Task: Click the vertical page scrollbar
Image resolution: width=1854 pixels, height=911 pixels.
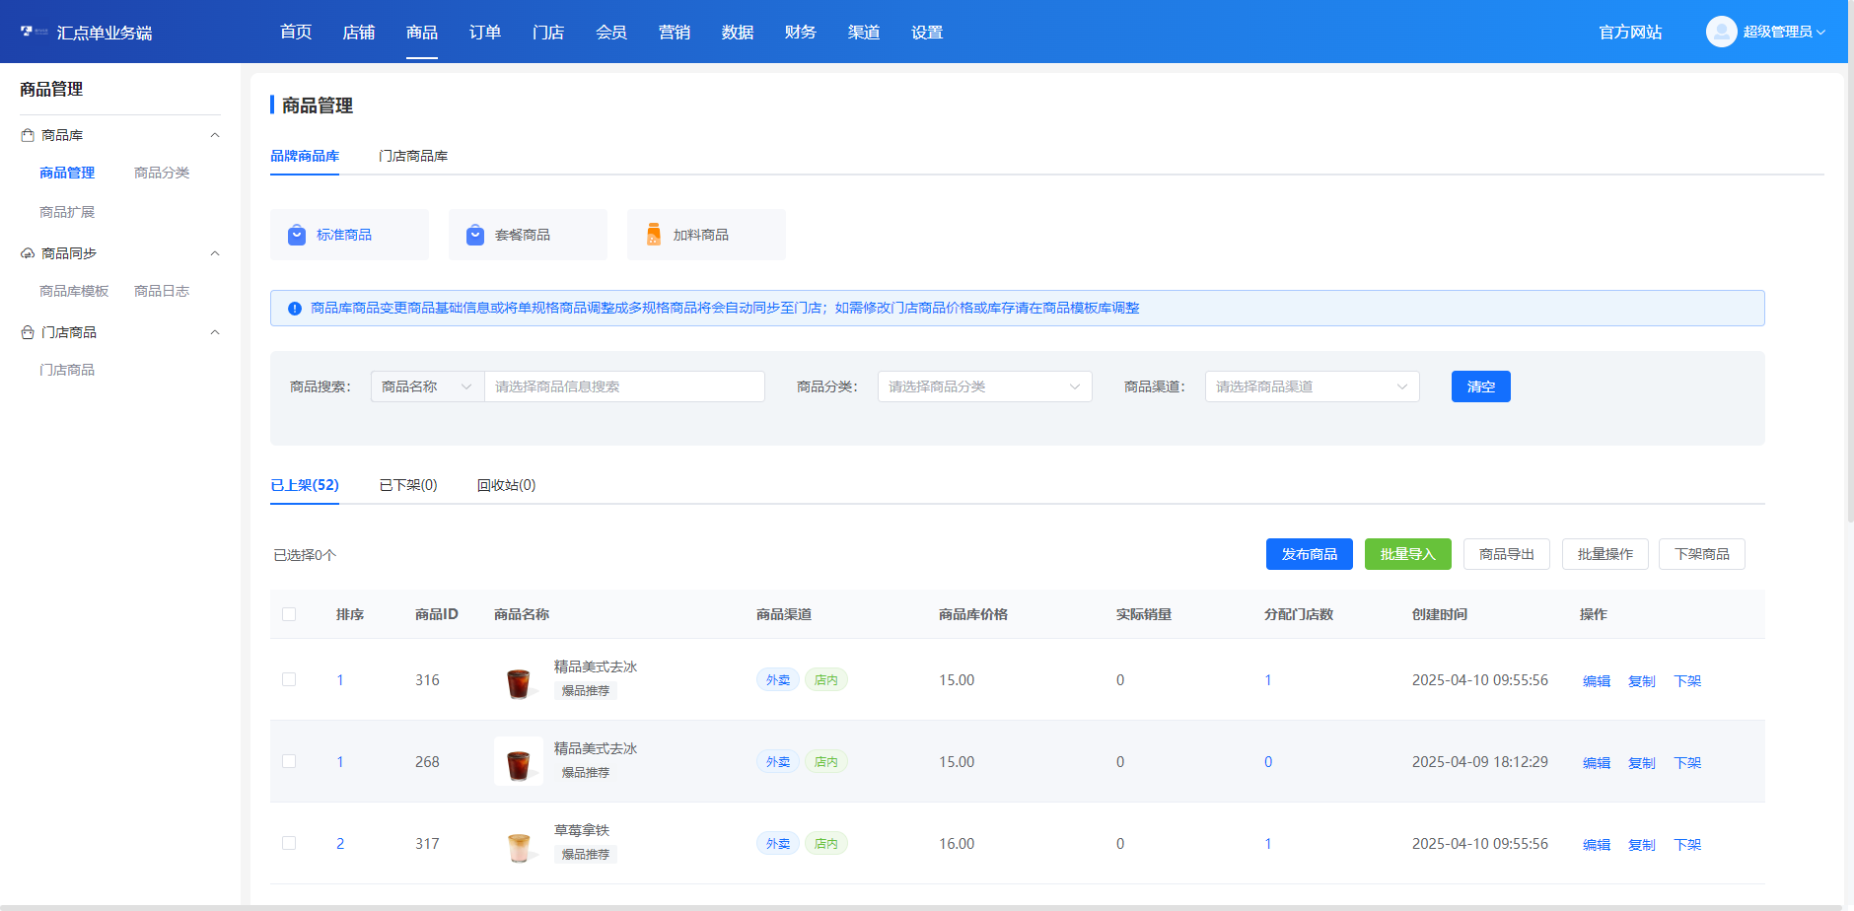Action: [1850, 262]
